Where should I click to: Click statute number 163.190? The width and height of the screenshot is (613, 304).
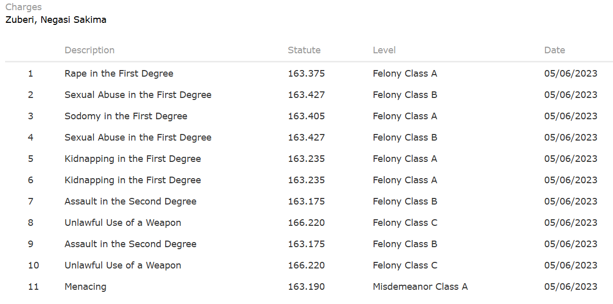tap(306, 287)
